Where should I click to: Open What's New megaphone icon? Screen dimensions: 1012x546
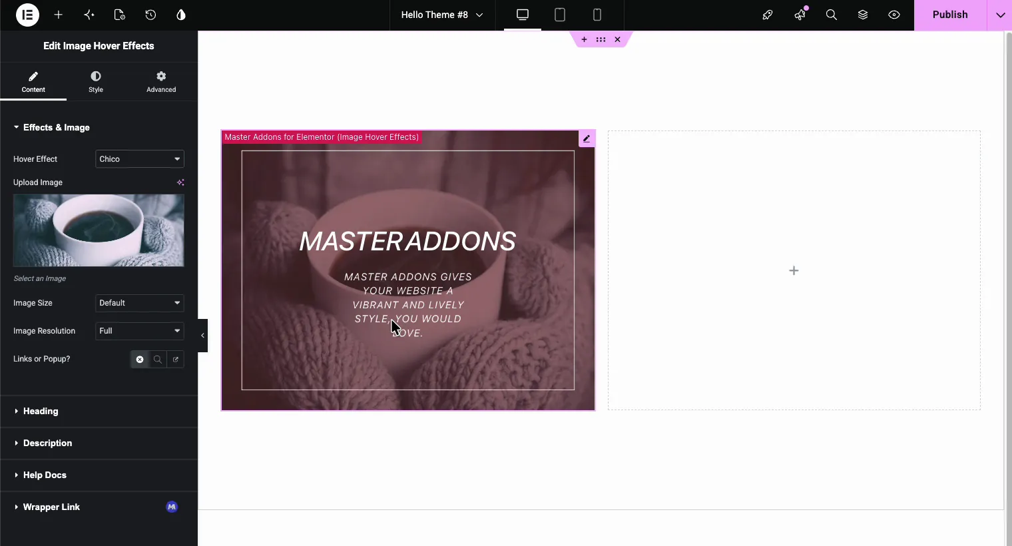[800, 15]
